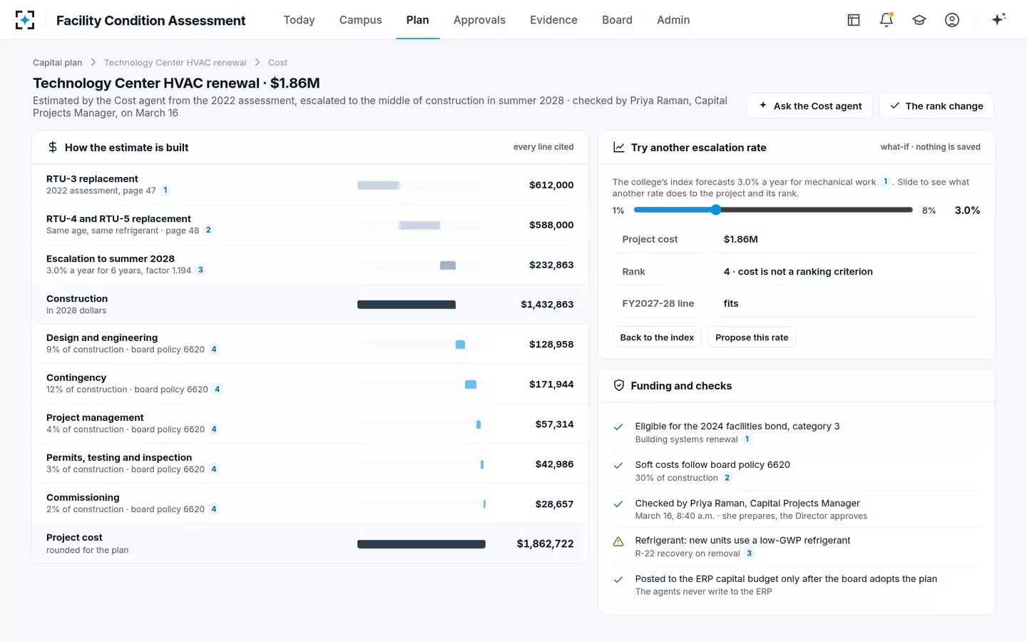This screenshot has width=1027, height=642.
Task: Click the checkmark beside Eligible for 2024 facilities bond
Action: click(618, 427)
